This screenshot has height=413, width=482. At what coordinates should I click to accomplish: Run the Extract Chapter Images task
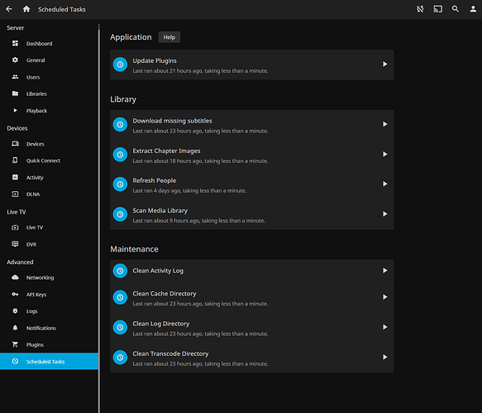tap(384, 154)
